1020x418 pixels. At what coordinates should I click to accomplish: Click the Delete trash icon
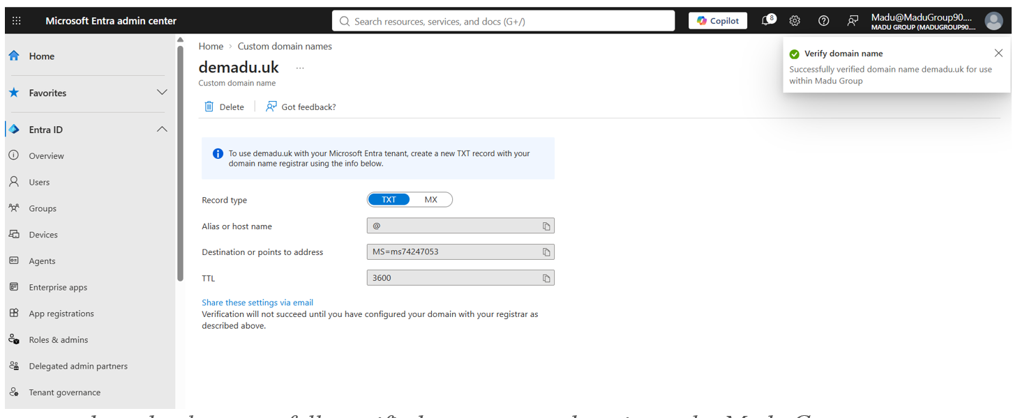[209, 107]
